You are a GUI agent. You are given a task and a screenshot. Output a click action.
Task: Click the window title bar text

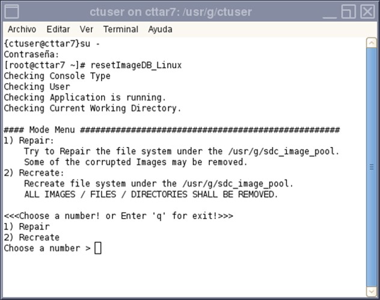(171, 11)
